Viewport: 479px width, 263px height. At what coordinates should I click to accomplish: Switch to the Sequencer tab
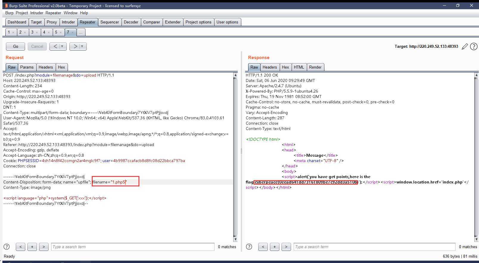110,22
